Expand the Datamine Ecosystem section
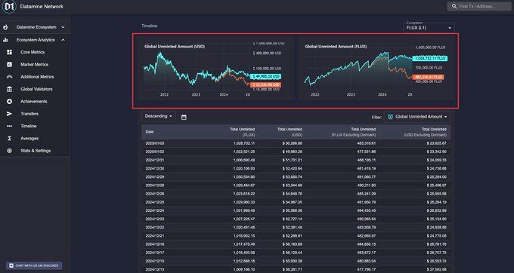Image resolution: width=514 pixels, height=273 pixels. [35, 27]
